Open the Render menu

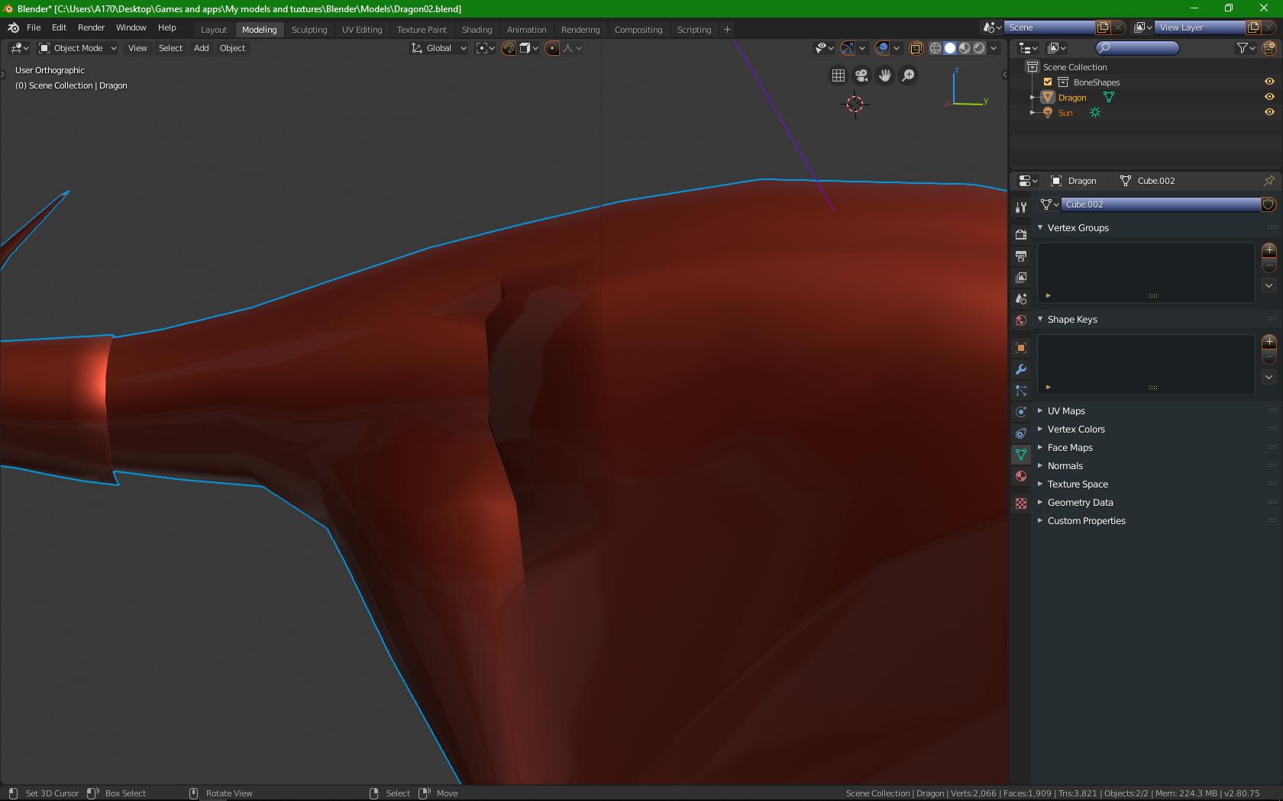point(91,27)
